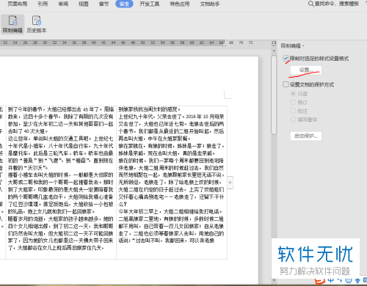Click the 启动保护... button
This screenshot has width=367, height=286.
pos(306,136)
